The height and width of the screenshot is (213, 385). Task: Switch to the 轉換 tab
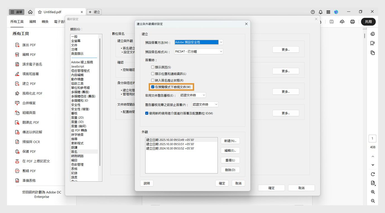[x=45, y=21]
